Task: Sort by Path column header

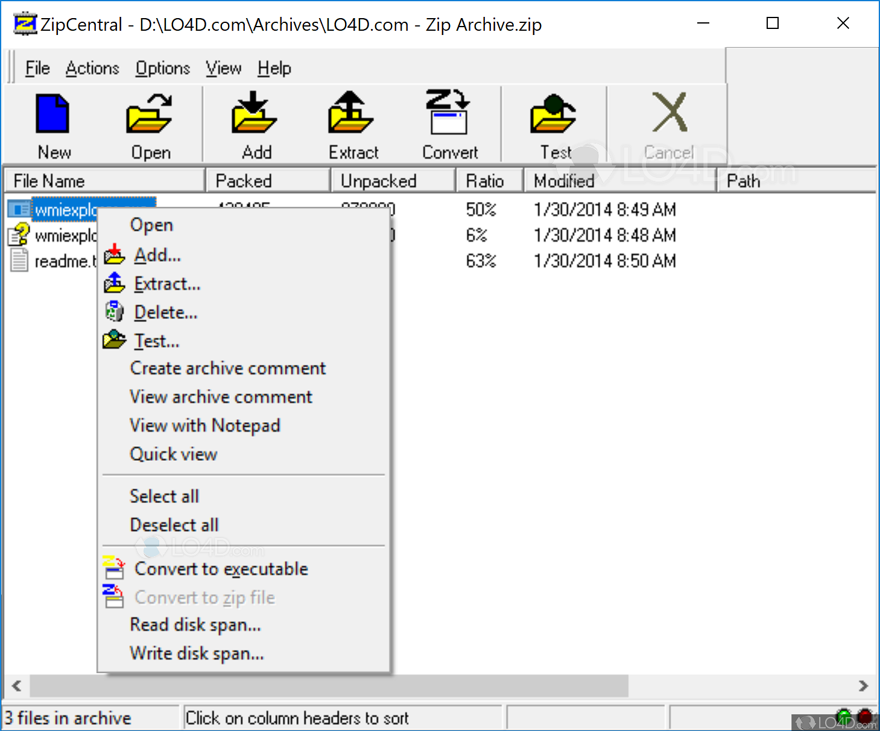Action: 797,181
